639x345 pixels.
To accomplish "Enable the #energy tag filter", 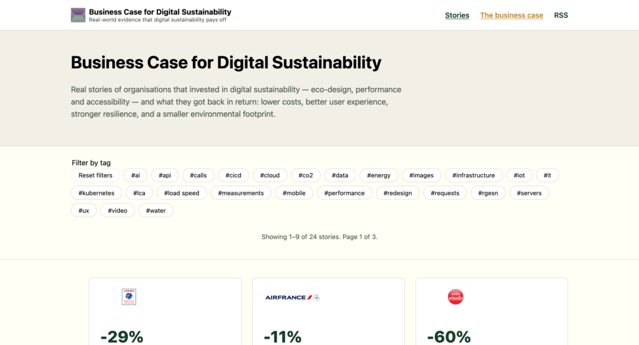I will (379, 175).
